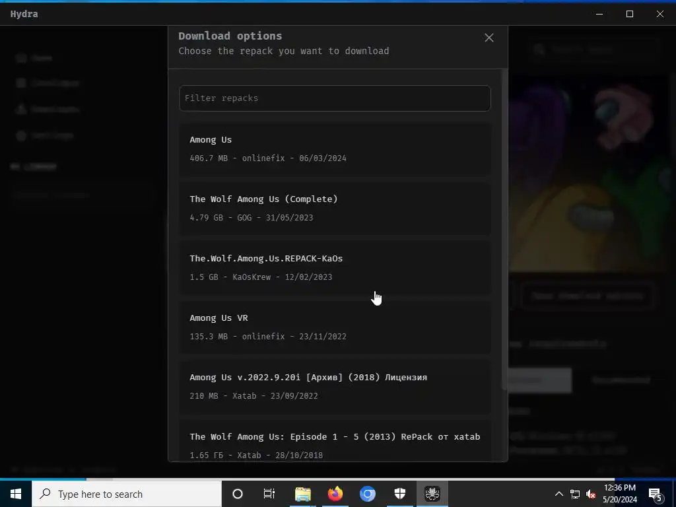Open Windows Security shield icon
Screen dimensions: 676x507
point(400,494)
